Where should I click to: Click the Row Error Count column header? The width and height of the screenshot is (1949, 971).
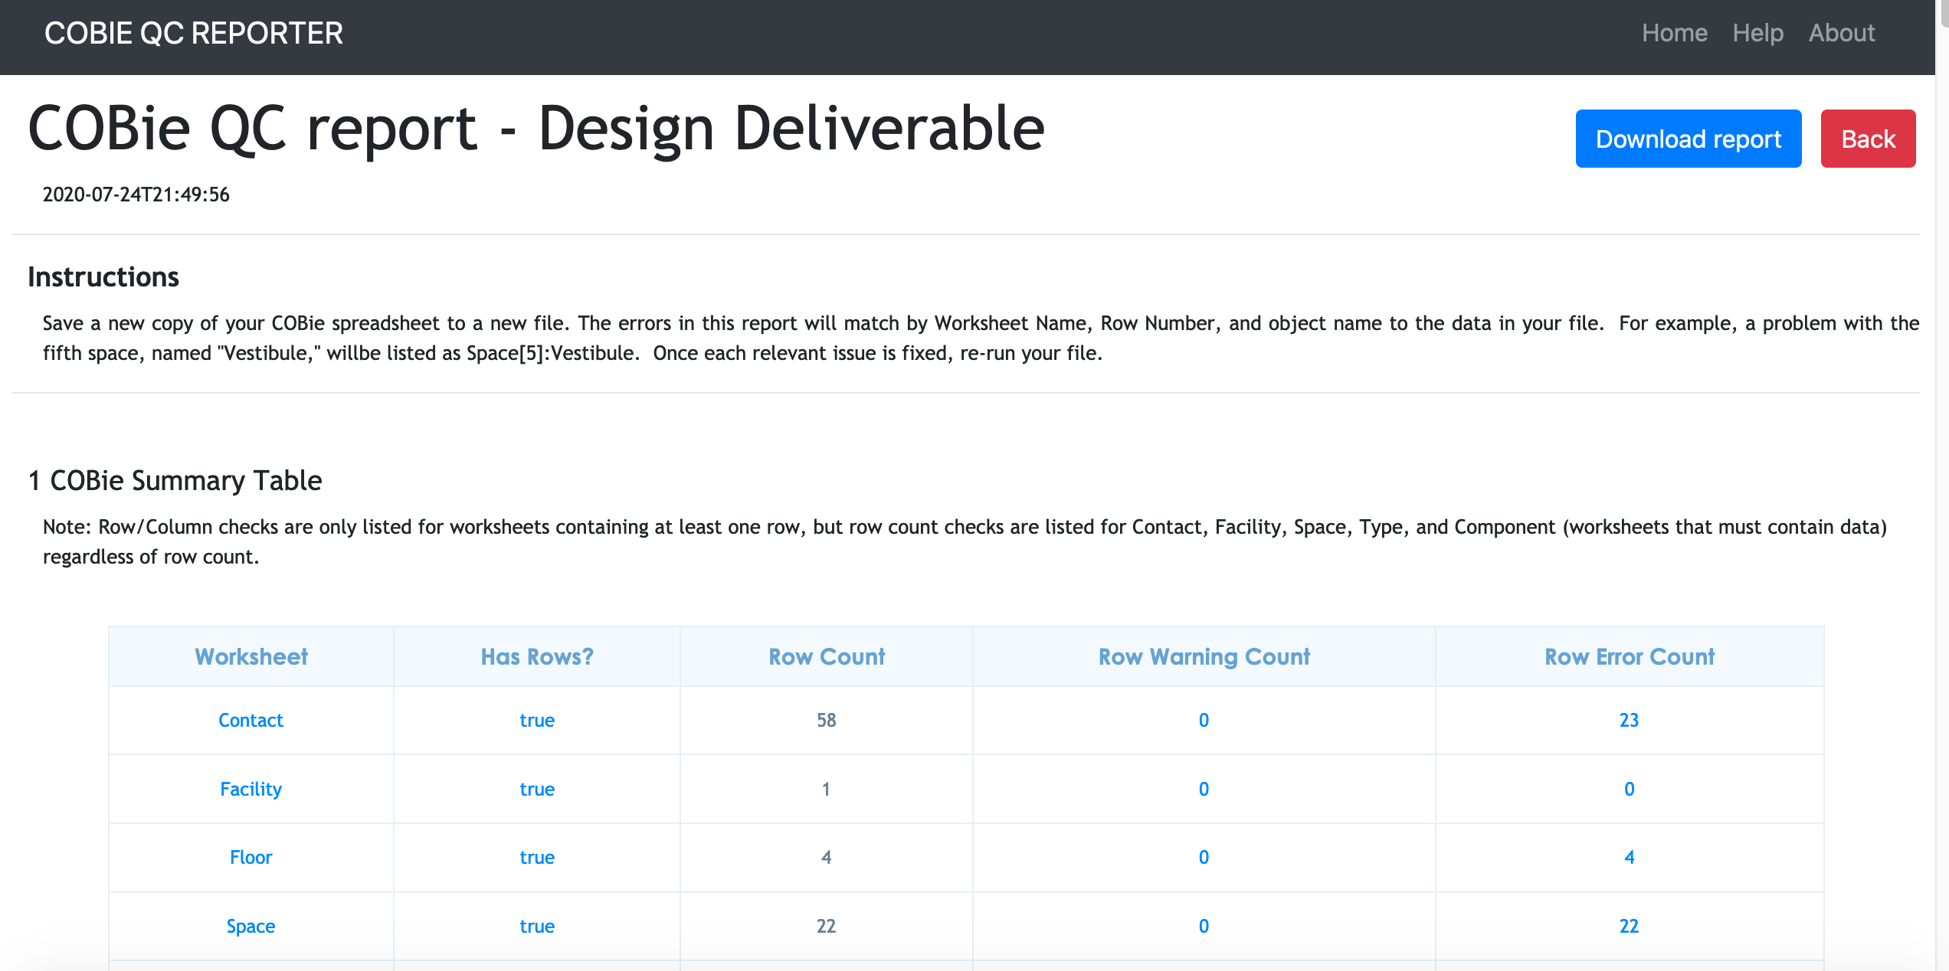point(1629,656)
